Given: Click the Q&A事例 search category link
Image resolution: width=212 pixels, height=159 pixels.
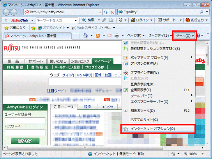Looking at the screenshot, I should pyautogui.click(x=84, y=75).
